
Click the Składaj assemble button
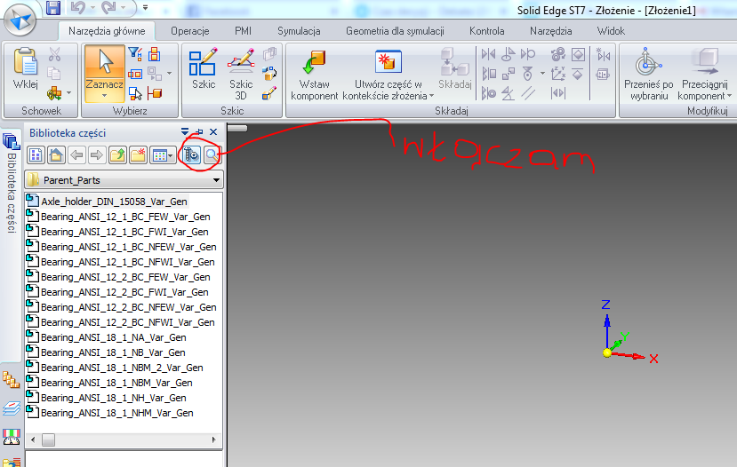click(454, 69)
